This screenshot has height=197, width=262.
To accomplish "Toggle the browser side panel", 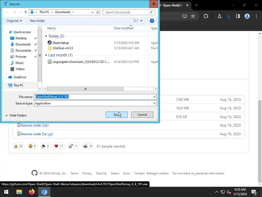I will (x=238, y=16).
